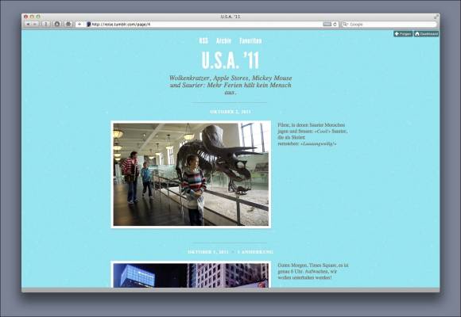Follow the blog with the Folgen button
This screenshot has height=317, width=461.
(x=403, y=34)
